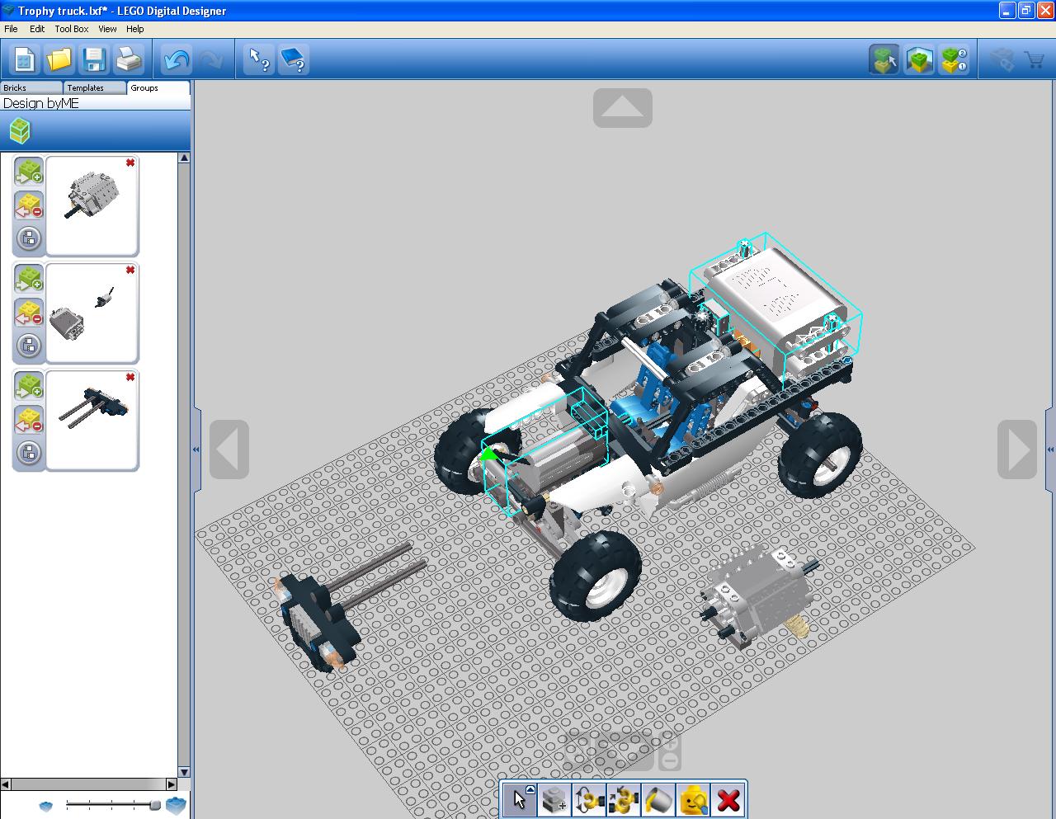Viewport: 1056px width, 819px height.
Task: Select the Clone brick tool
Action: click(x=554, y=800)
